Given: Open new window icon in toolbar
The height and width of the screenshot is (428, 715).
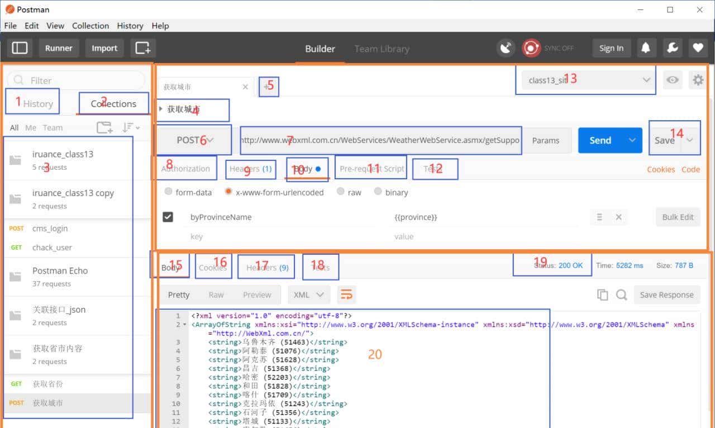Looking at the screenshot, I should click(x=143, y=48).
